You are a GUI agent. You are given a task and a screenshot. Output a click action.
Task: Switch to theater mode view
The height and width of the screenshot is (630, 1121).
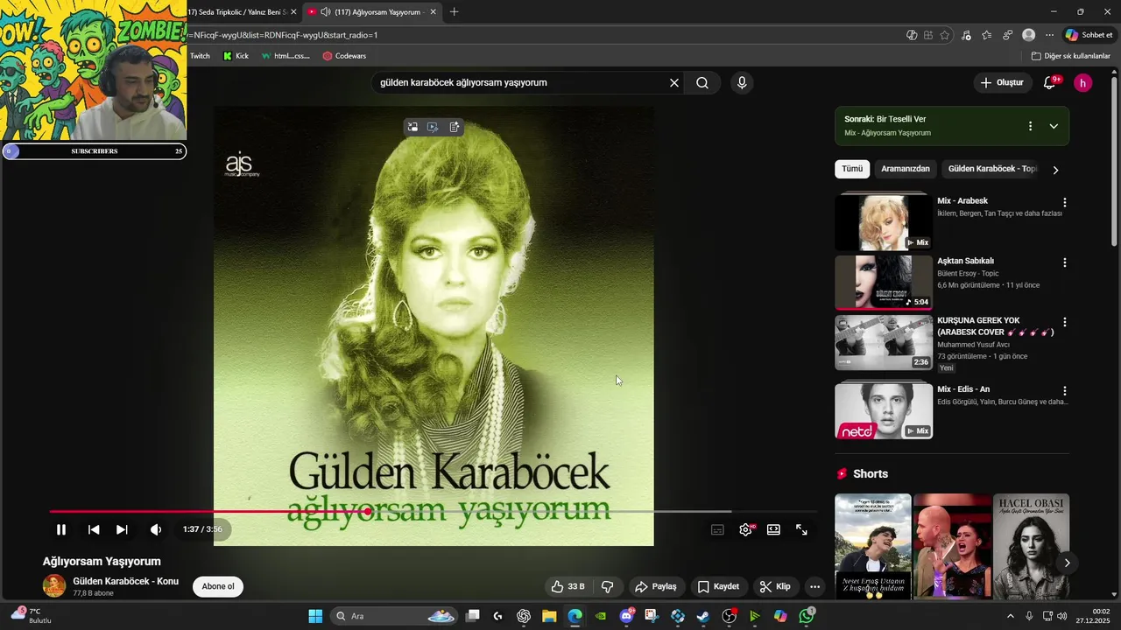coord(773,529)
